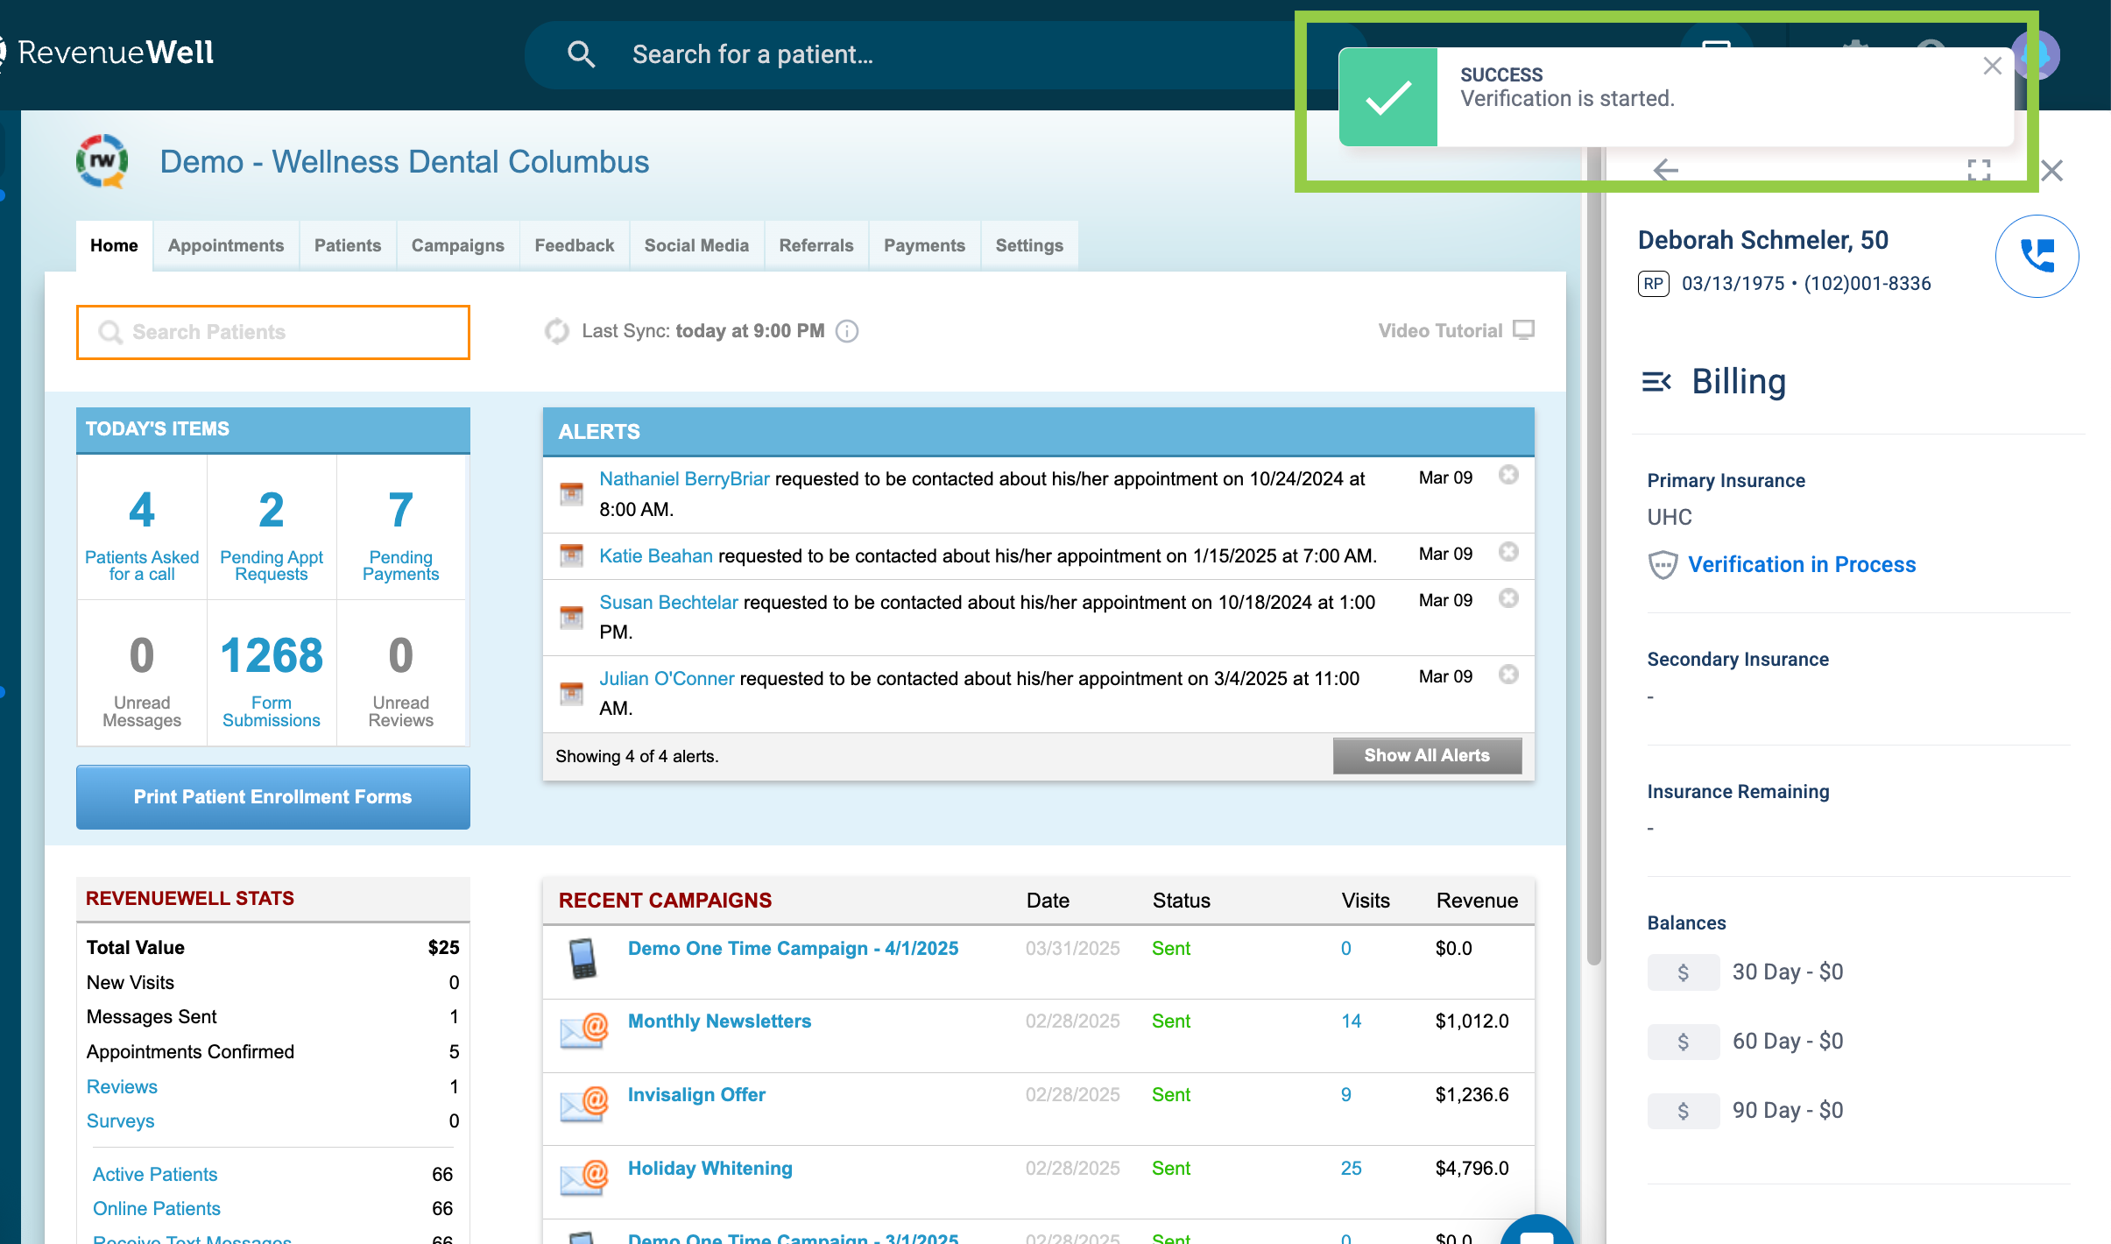
Task: Open Julian O'Conner patient link
Action: tap(667, 679)
